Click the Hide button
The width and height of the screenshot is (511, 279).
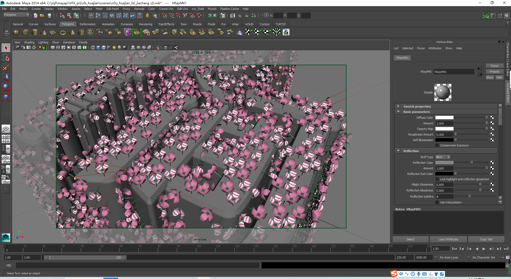[x=499, y=77]
